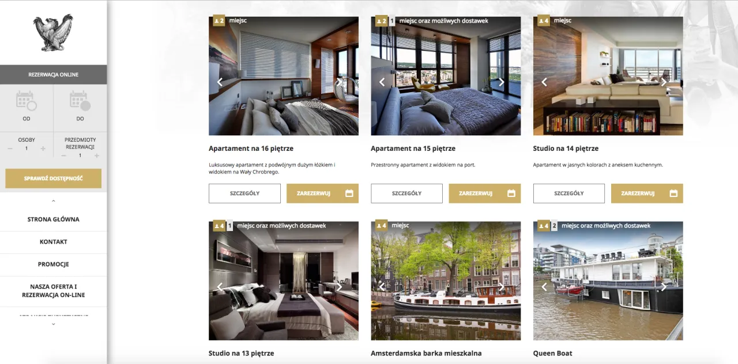Increase PRZEDMIOTY REZERWACJI with plus
The width and height of the screenshot is (738, 364).
(x=96, y=156)
